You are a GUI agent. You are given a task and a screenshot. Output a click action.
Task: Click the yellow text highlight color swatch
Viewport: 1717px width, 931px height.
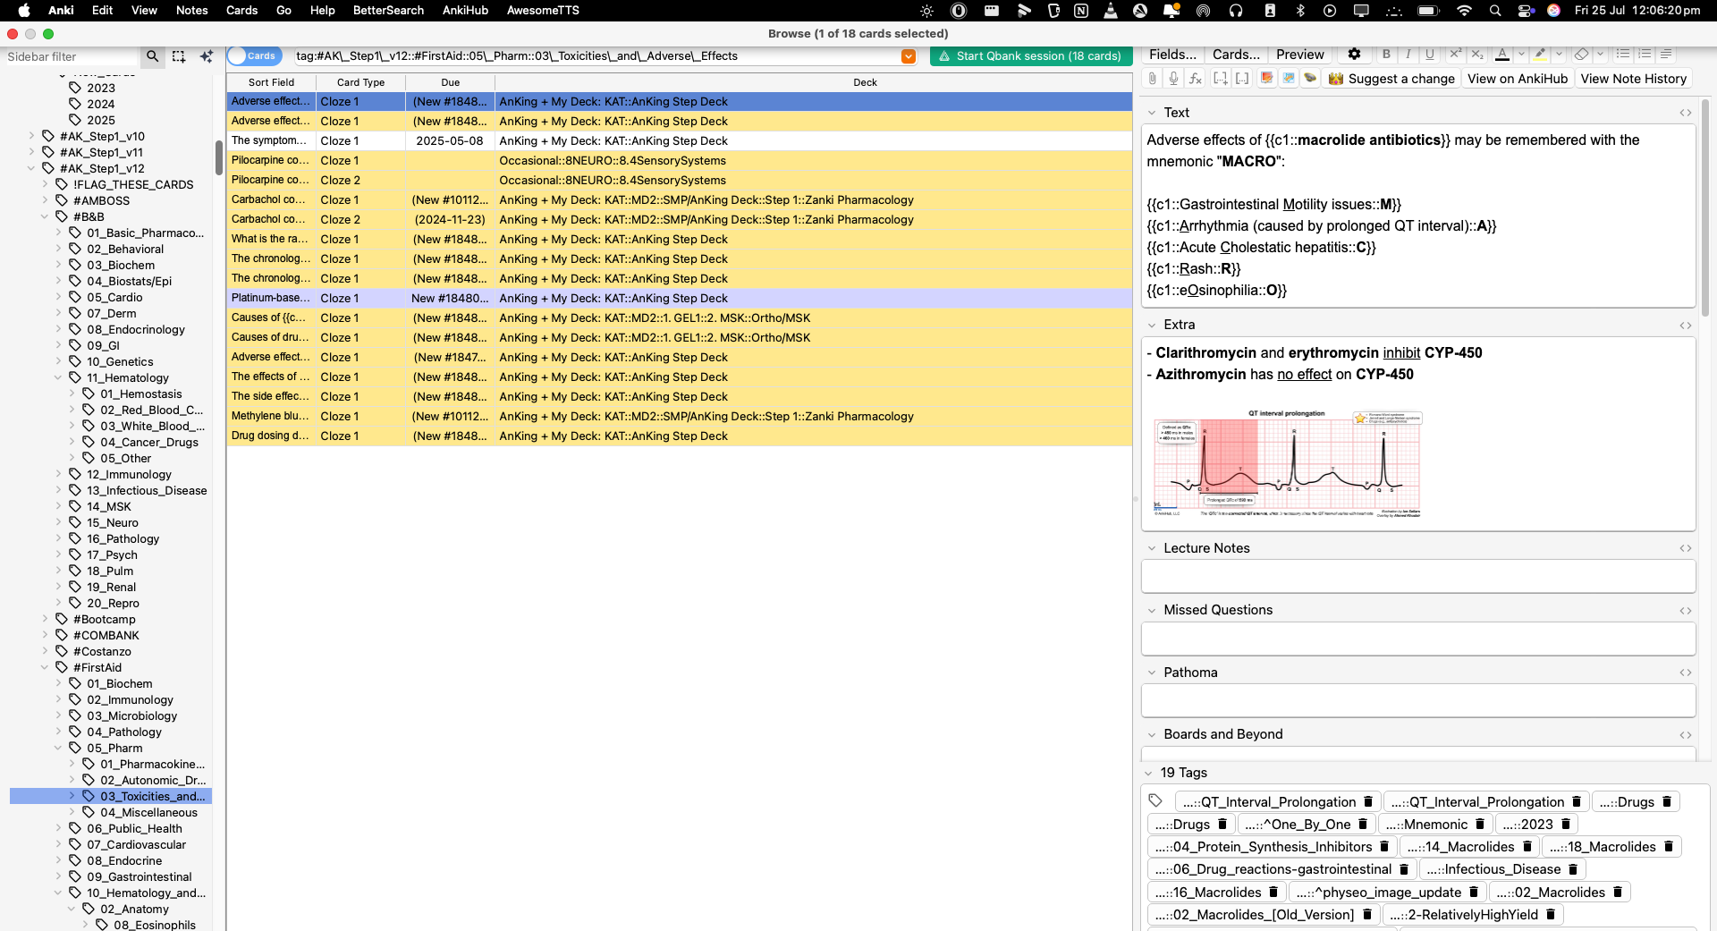[x=1540, y=55]
